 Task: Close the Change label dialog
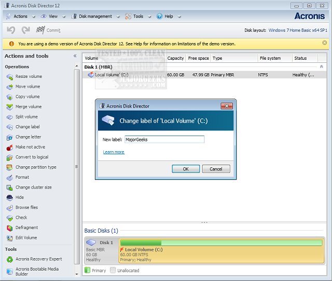[227, 106]
